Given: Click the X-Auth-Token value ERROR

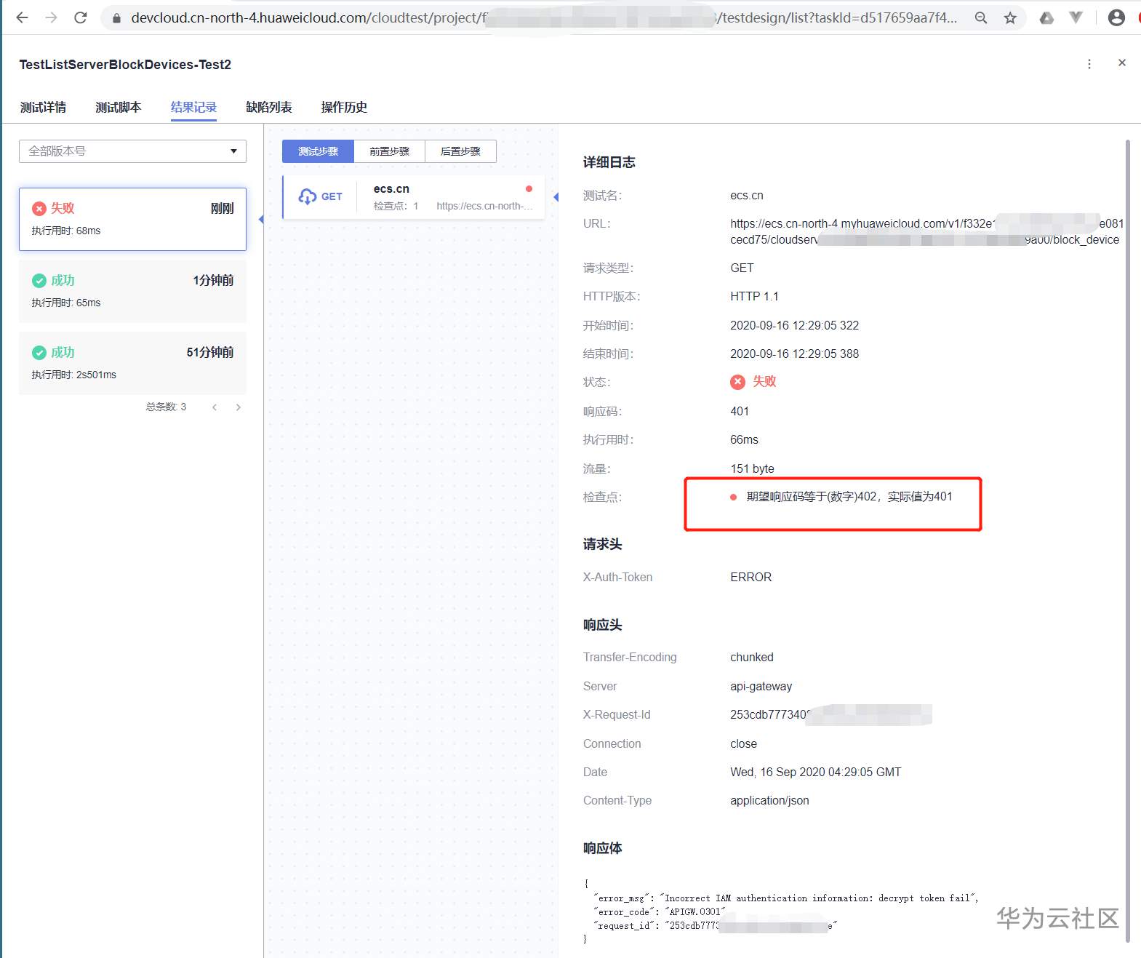Looking at the screenshot, I should (750, 578).
